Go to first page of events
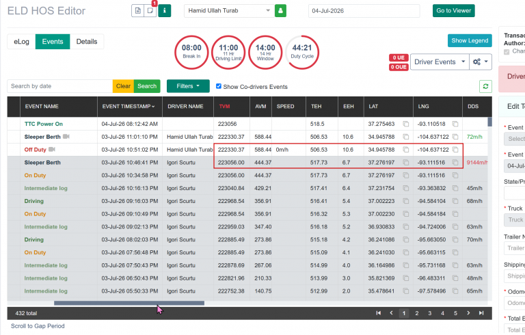 [378, 313]
